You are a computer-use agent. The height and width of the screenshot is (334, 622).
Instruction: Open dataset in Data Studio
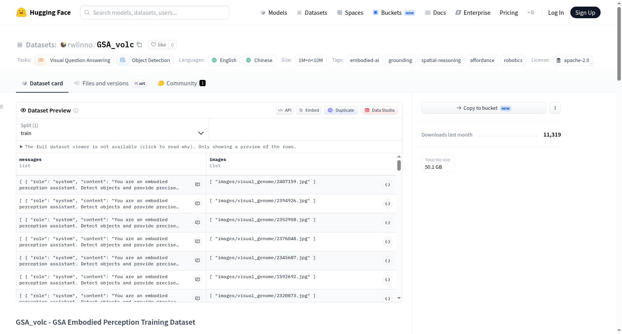(379, 110)
